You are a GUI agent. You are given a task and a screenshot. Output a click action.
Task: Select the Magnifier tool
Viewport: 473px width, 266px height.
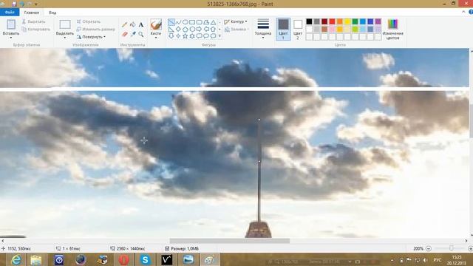pyautogui.click(x=141, y=35)
